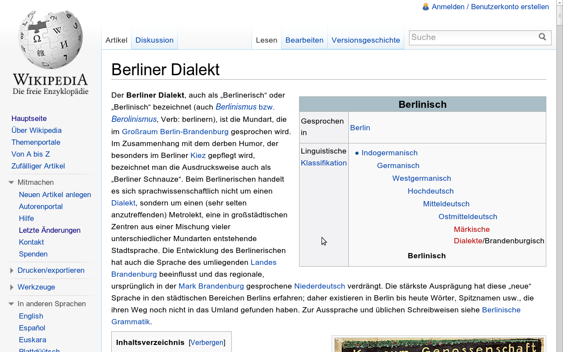Click the Berlinisch infobox header
This screenshot has width=563, height=352.
423,104
